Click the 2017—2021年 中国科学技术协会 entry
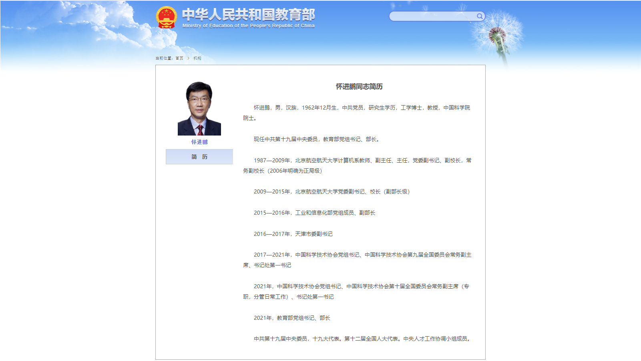The image size is (641, 361). pyautogui.click(x=357, y=260)
